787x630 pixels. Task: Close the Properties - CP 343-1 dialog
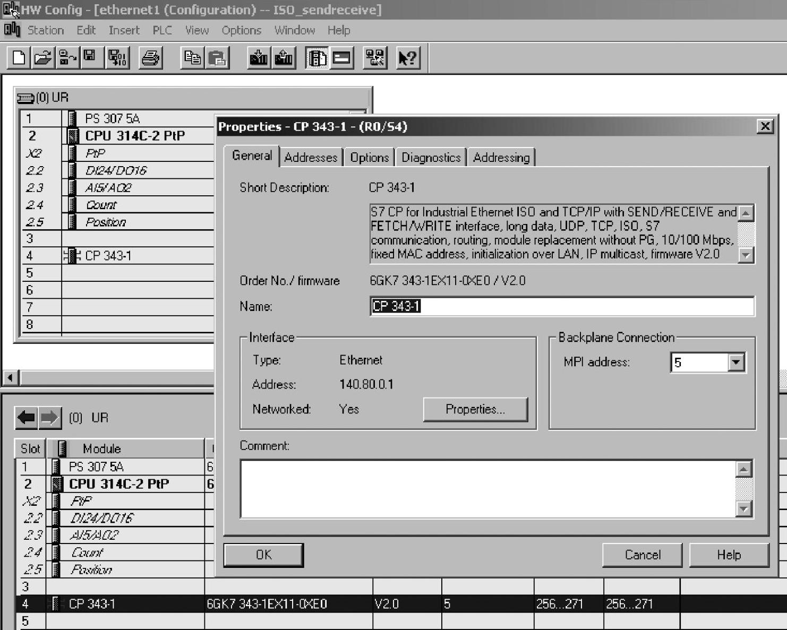point(765,126)
